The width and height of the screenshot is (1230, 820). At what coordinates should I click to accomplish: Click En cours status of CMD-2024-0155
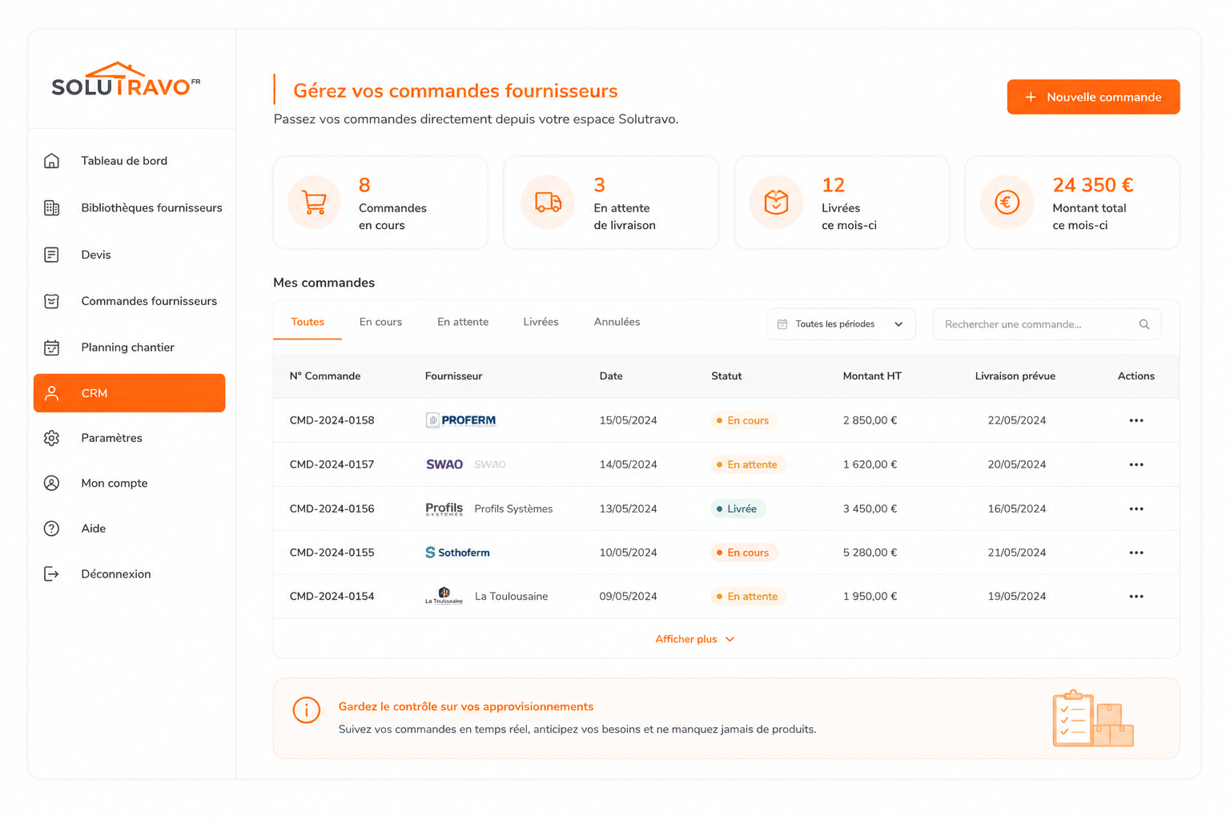(744, 553)
